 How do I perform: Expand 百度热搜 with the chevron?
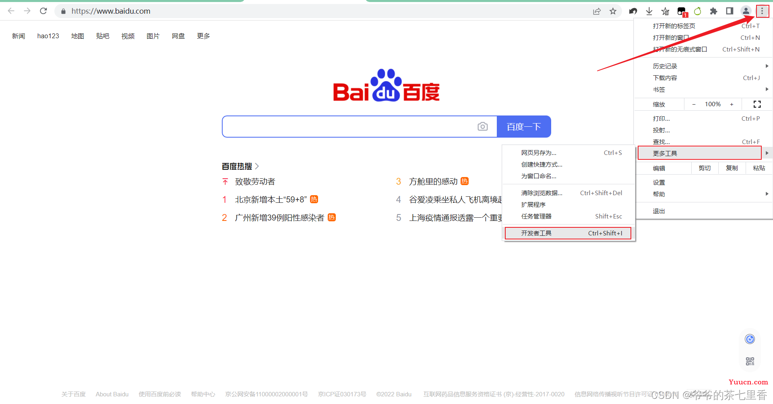257,166
